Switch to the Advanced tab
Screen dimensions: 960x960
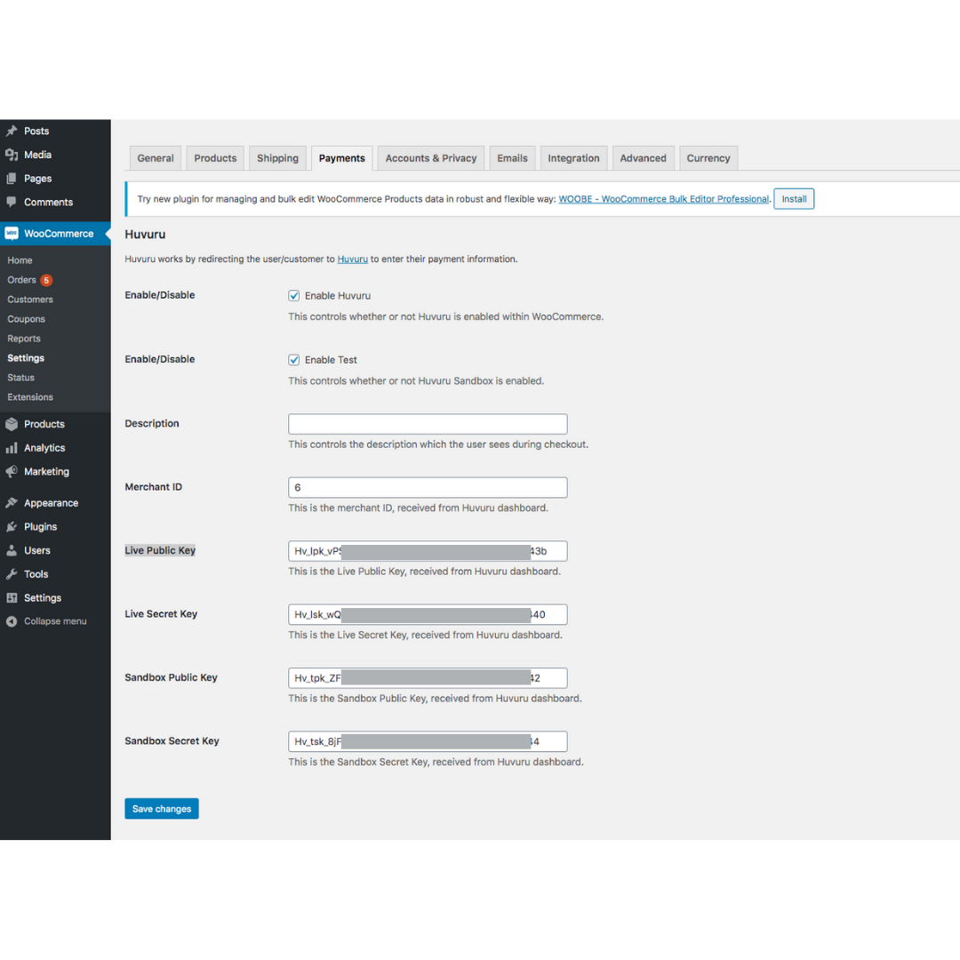coord(643,158)
